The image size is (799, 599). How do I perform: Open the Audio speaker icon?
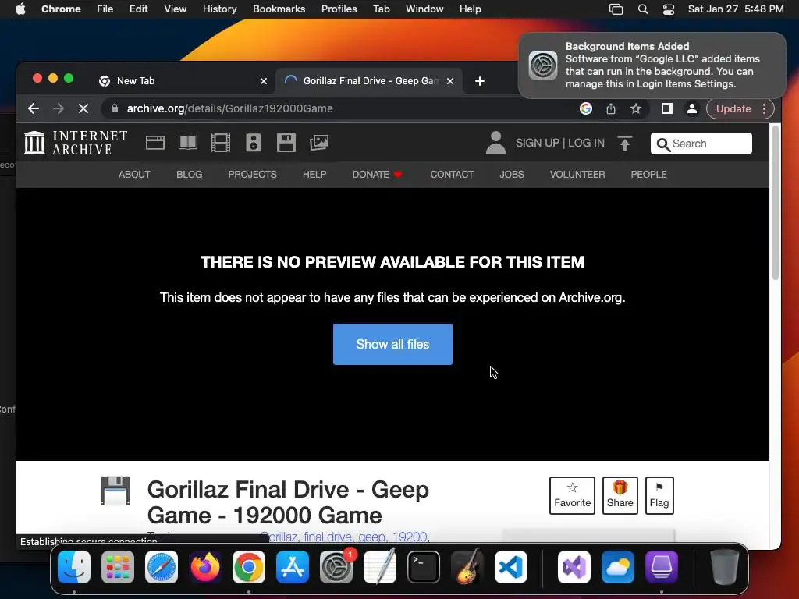[x=254, y=143]
